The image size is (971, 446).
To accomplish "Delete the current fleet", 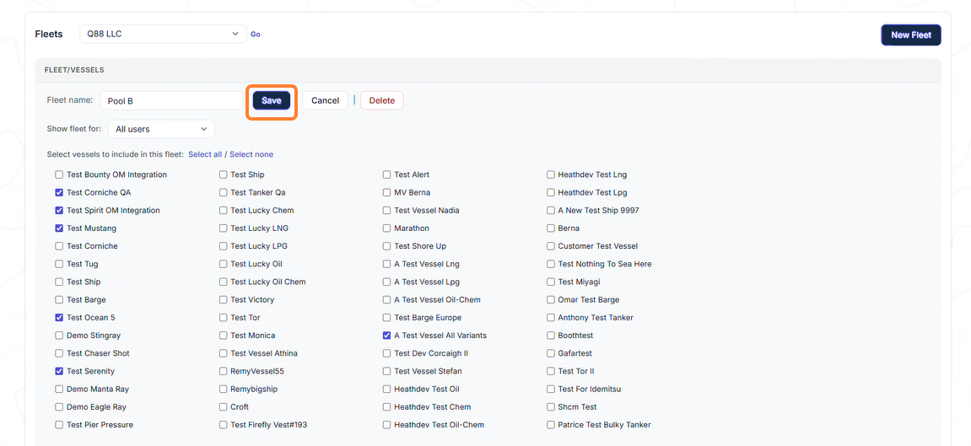I will pyautogui.click(x=382, y=101).
